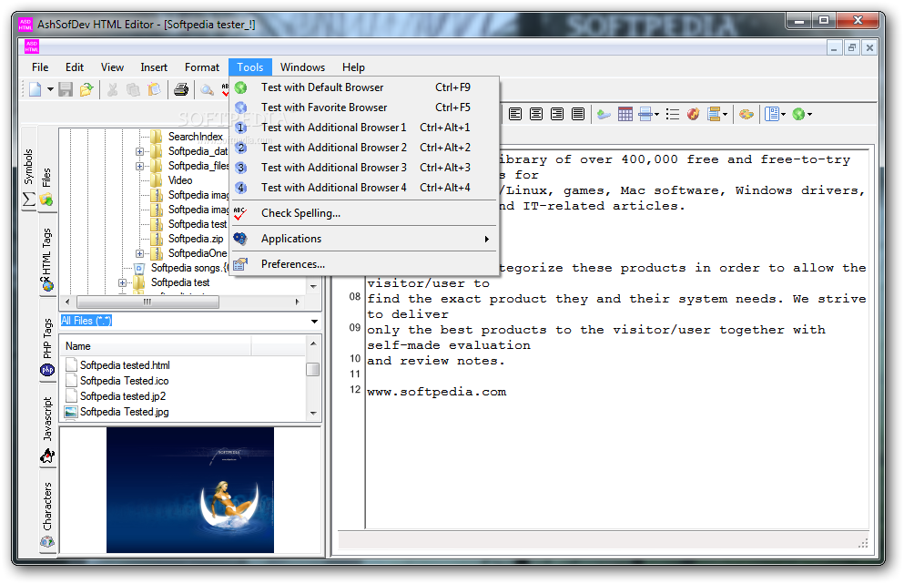Select Softpedia.zip in folder tree

pyautogui.click(x=196, y=239)
